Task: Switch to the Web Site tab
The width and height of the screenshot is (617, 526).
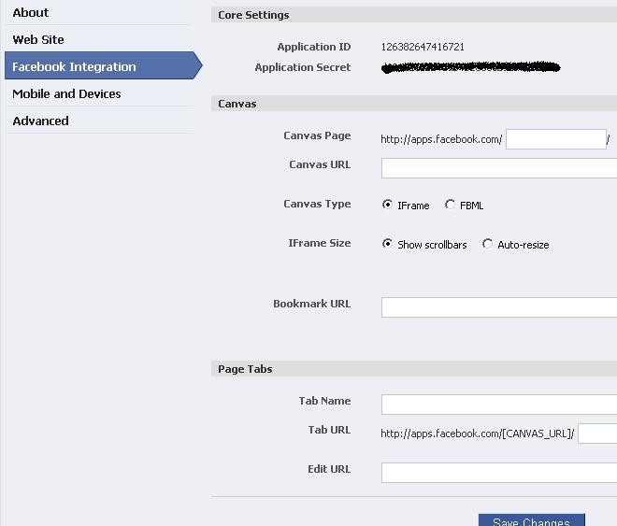Action: tap(38, 40)
